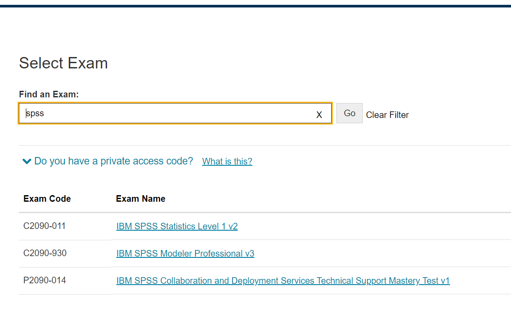Open SPSS Collaboration and Deployment Services Mastery Test
The width and height of the screenshot is (511, 314).
(x=283, y=281)
